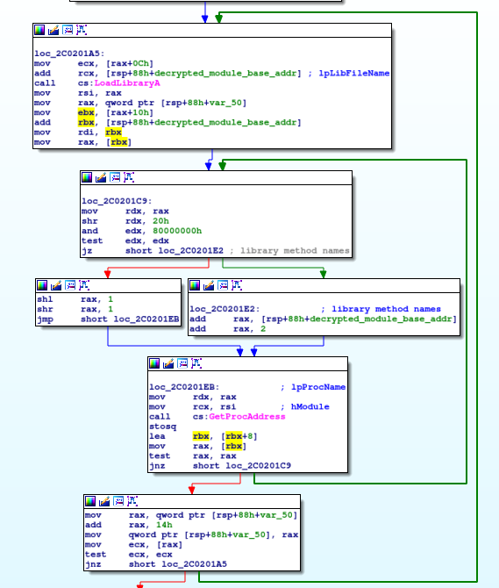Click the pencil edit icon of node loc_2C0201C9

101,177
